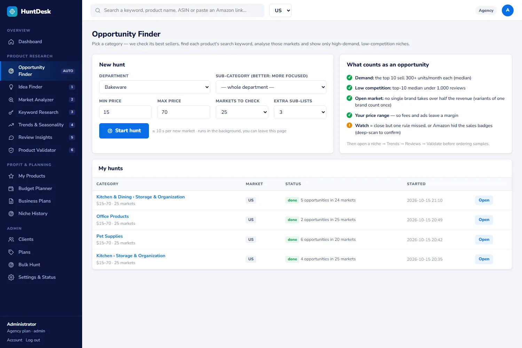Click the Trends & Seasonality chart icon
Screen dimensions: 522x348
[11, 125]
